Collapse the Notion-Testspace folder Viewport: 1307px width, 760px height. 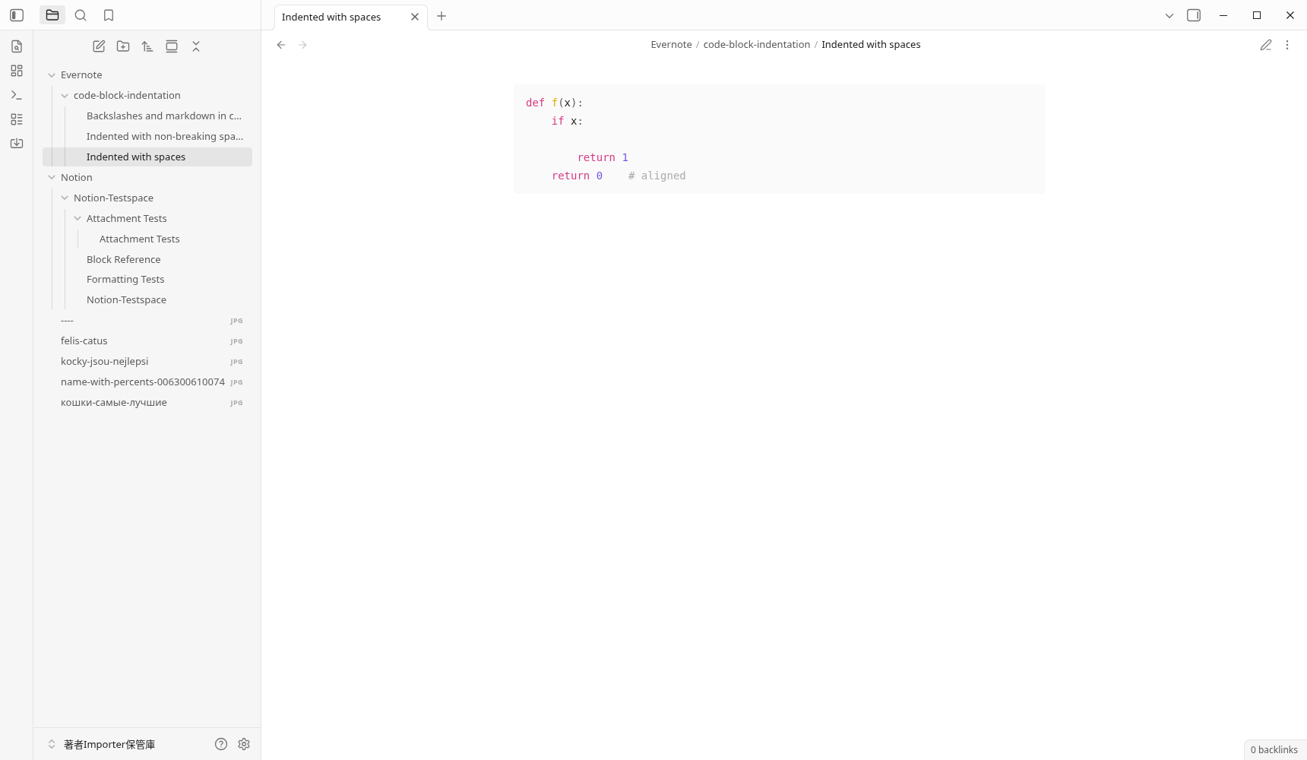tap(65, 198)
